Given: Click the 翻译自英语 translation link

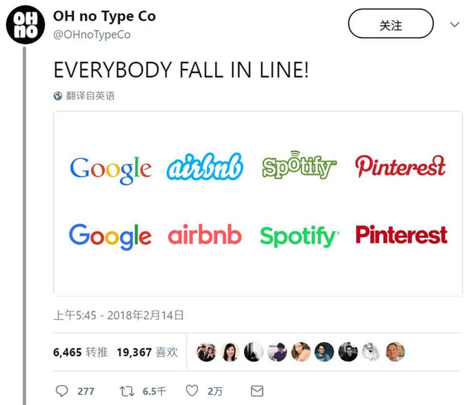Looking at the screenshot, I should point(90,96).
